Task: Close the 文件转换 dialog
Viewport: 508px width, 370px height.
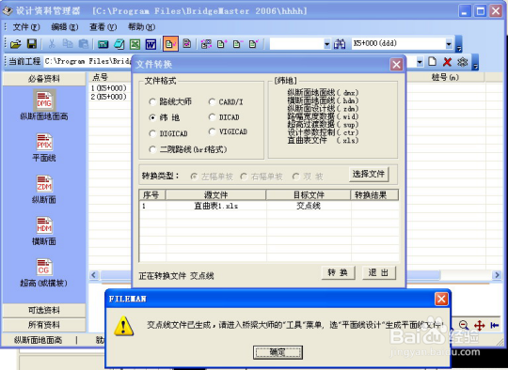Action: (x=396, y=65)
